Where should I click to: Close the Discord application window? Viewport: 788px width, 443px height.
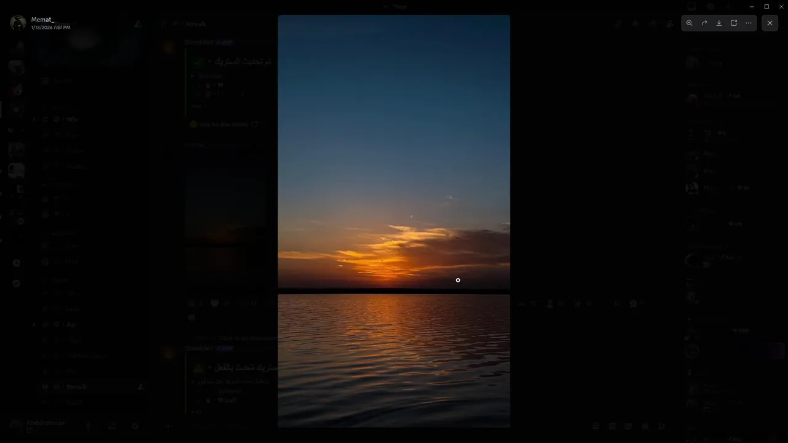[x=781, y=6]
